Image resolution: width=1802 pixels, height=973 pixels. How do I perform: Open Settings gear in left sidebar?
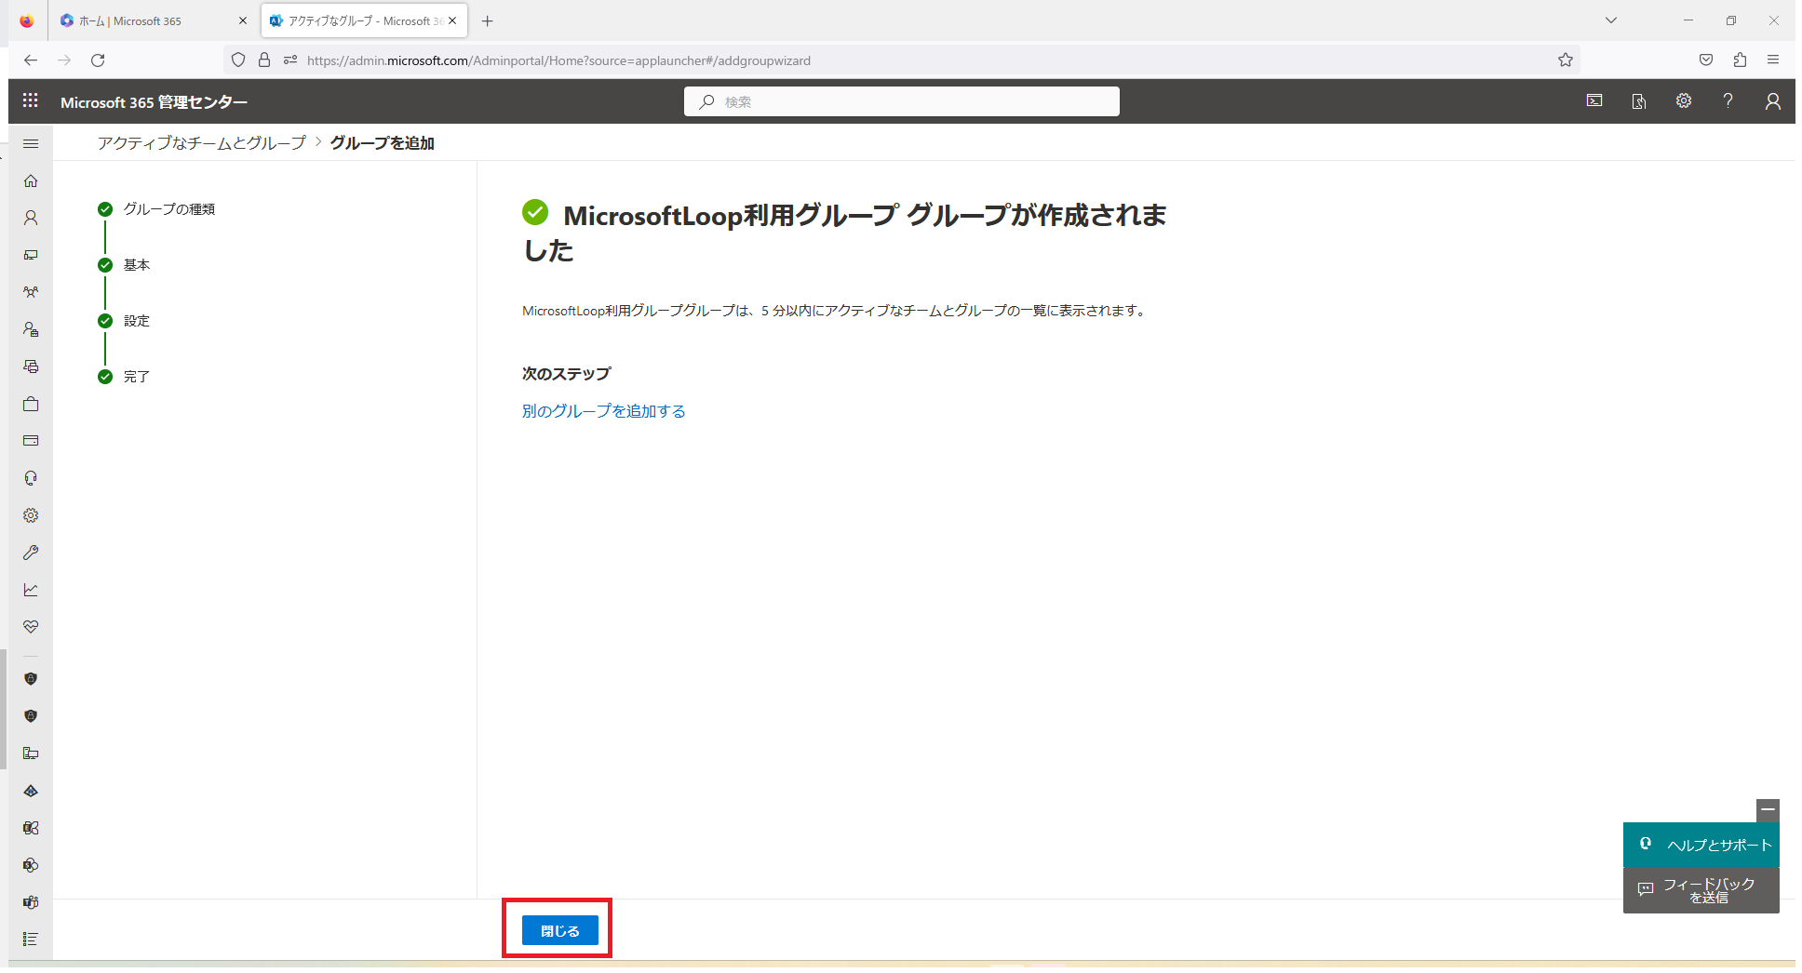pos(31,515)
